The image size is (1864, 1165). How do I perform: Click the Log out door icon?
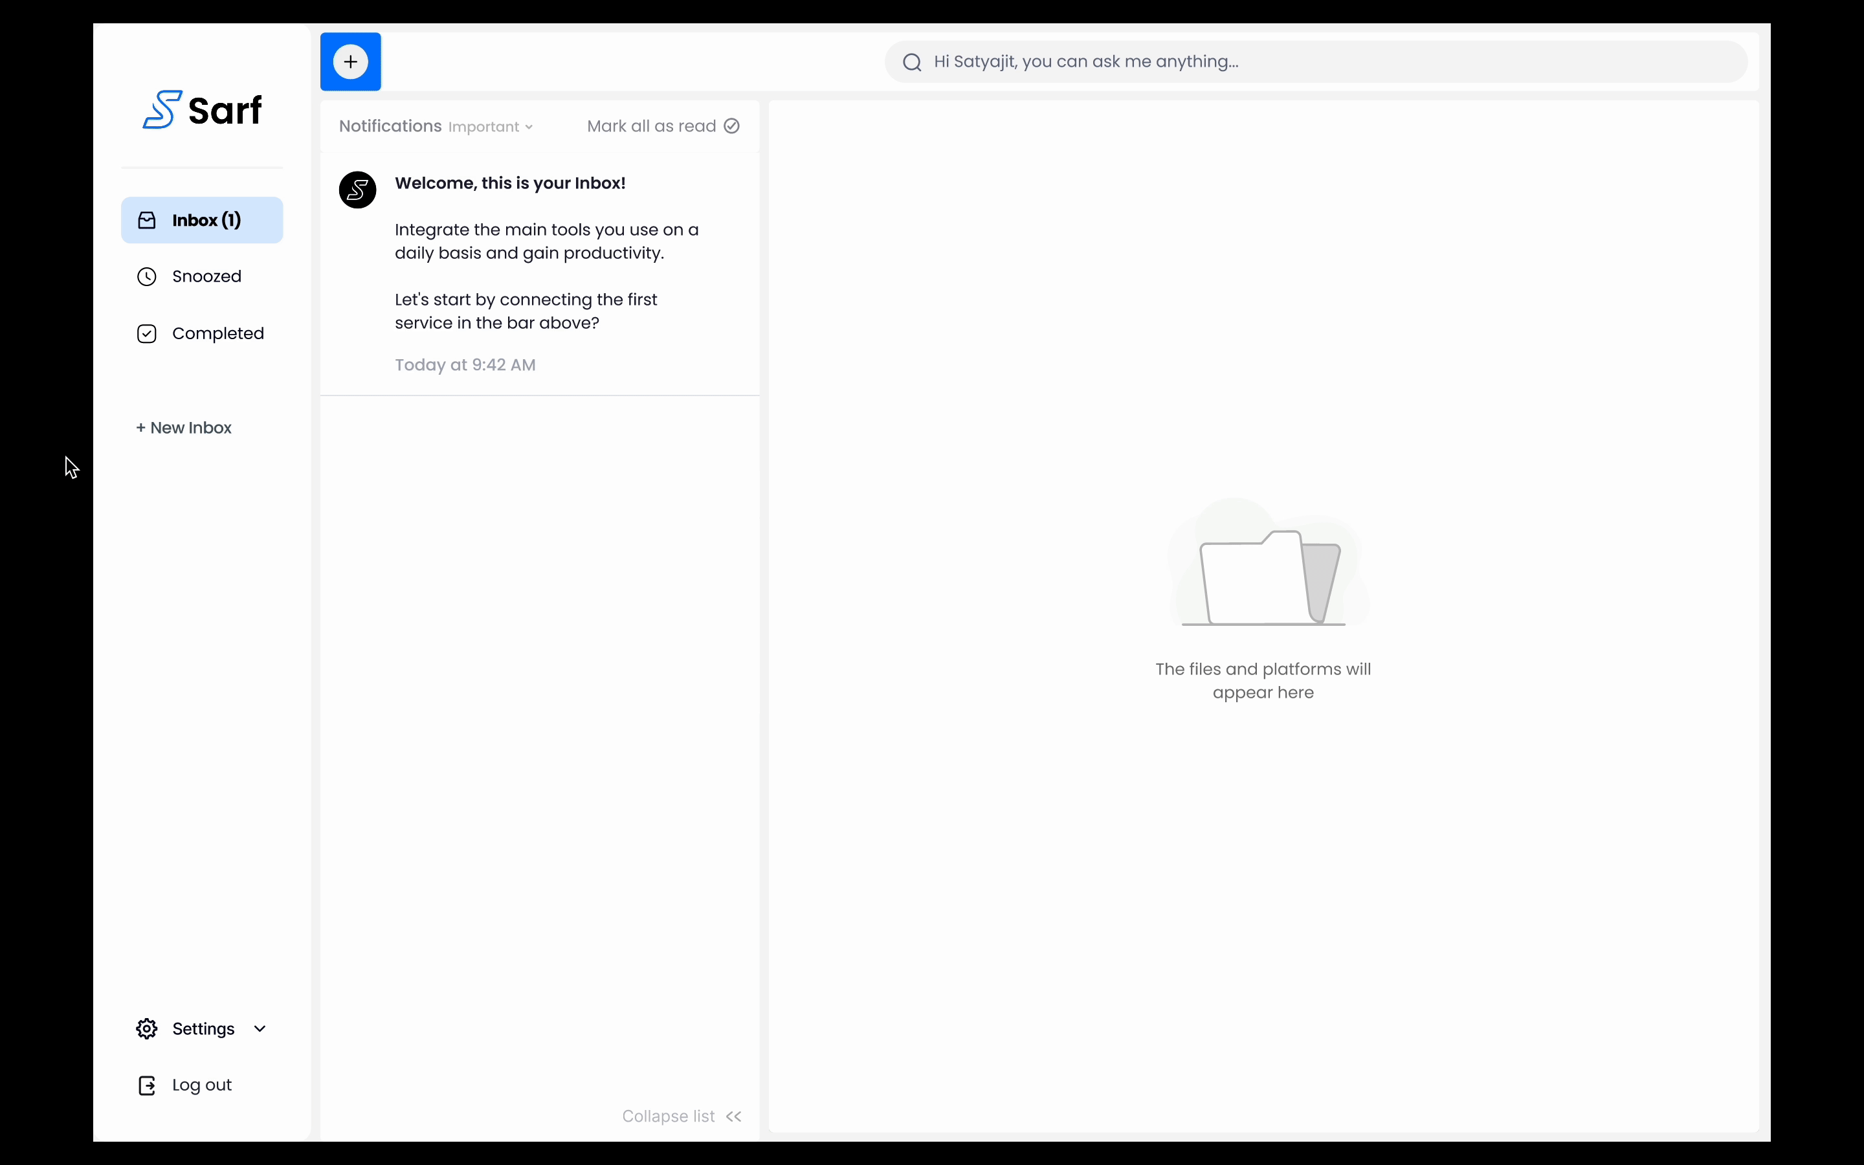click(x=146, y=1085)
